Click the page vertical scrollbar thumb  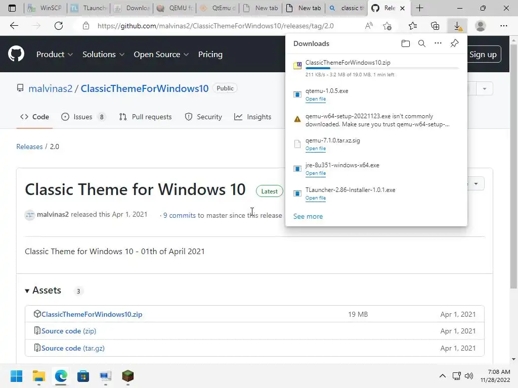[513, 166]
